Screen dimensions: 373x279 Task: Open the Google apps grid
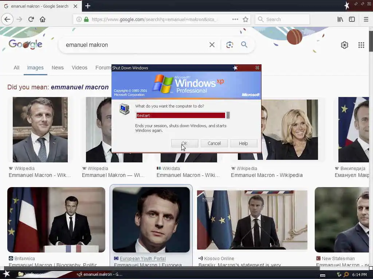tap(361, 45)
